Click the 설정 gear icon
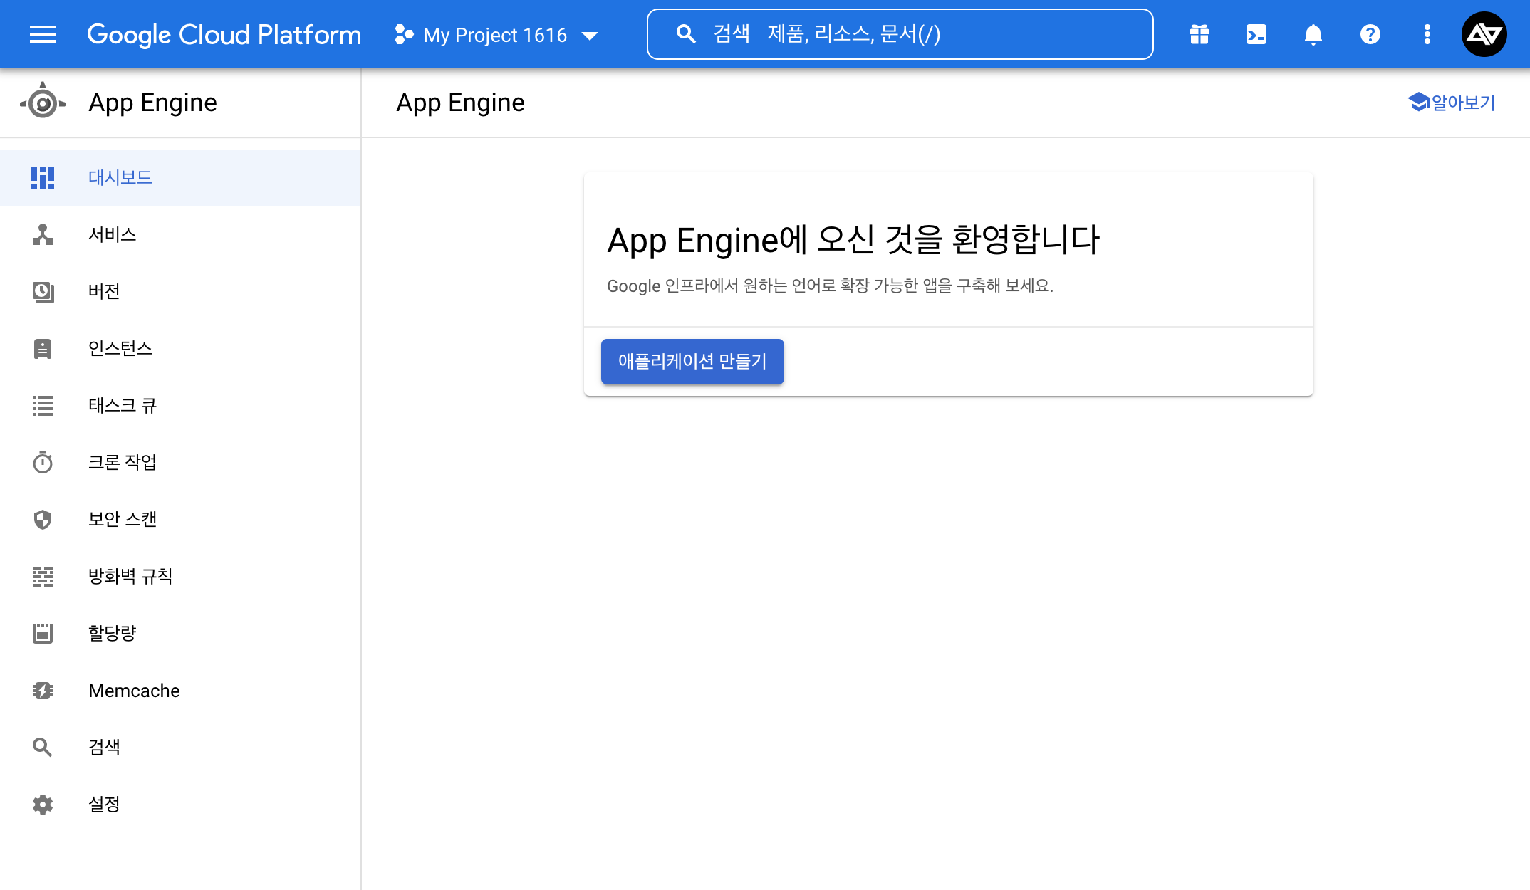The height and width of the screenshot is (890, 1530). (x=43, y=805)
